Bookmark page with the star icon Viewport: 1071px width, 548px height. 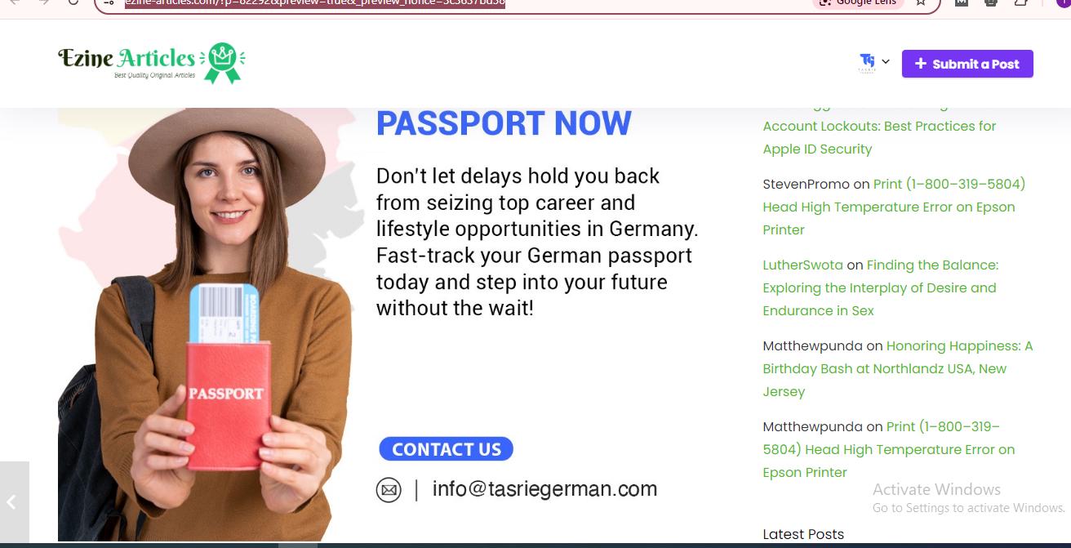(921, 2)
